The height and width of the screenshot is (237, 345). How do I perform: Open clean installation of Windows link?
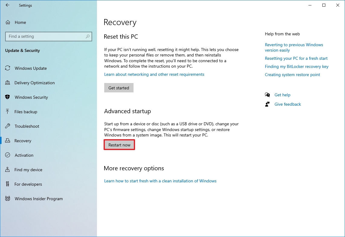(x=160, y=181)
